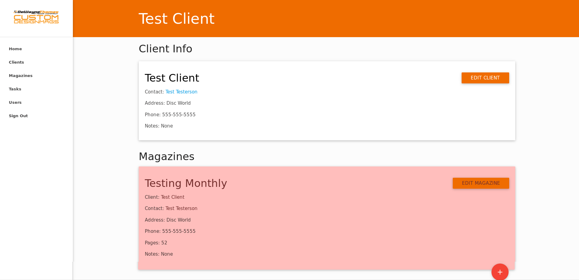Click the Magazines section heading
This screenshot has width=579, height=280.
point(166,156)
